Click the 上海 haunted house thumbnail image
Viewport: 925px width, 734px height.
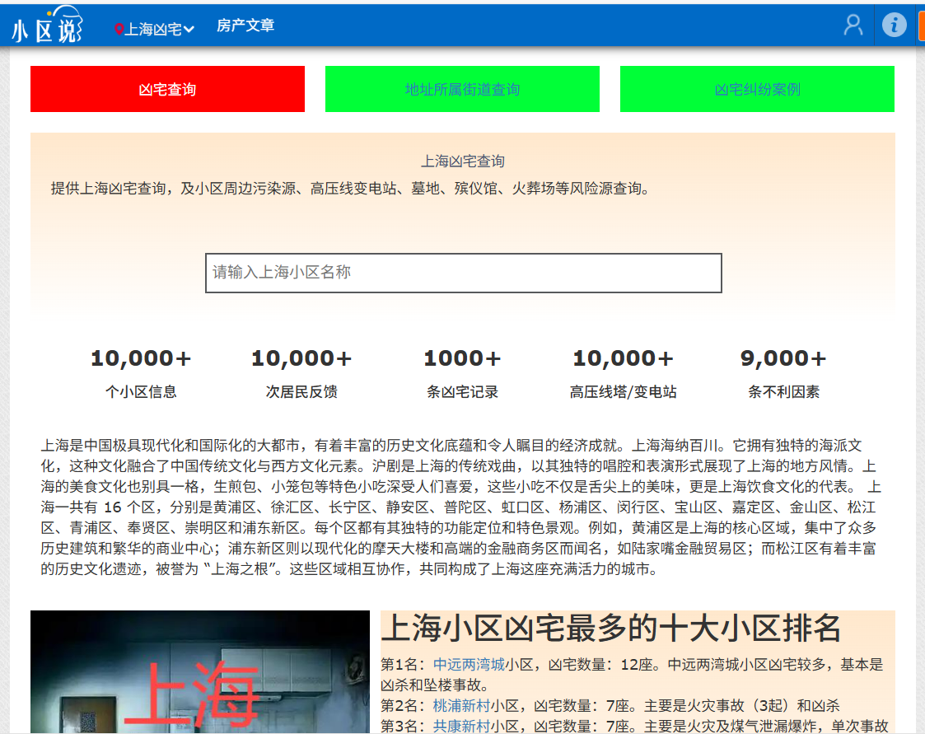tap(200, 671)
